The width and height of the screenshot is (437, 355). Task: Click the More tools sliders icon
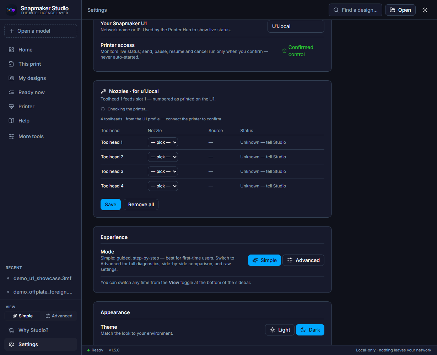pyautogui.click(x=11, y=136)
